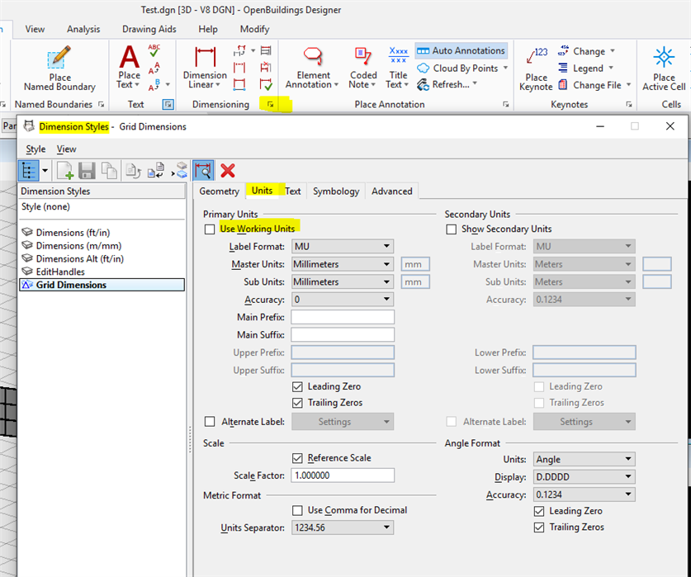Click the Change keynote button

pyautogui.click(x=586, y=51)
